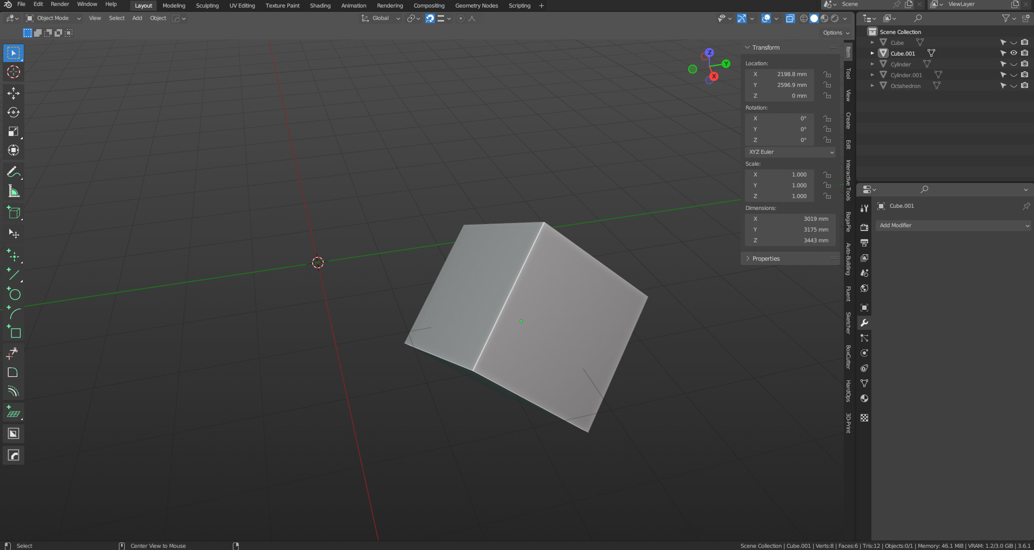Toggle the lock for Location X
Viewport: 1034px width, 550px height.
coord(827,74)
